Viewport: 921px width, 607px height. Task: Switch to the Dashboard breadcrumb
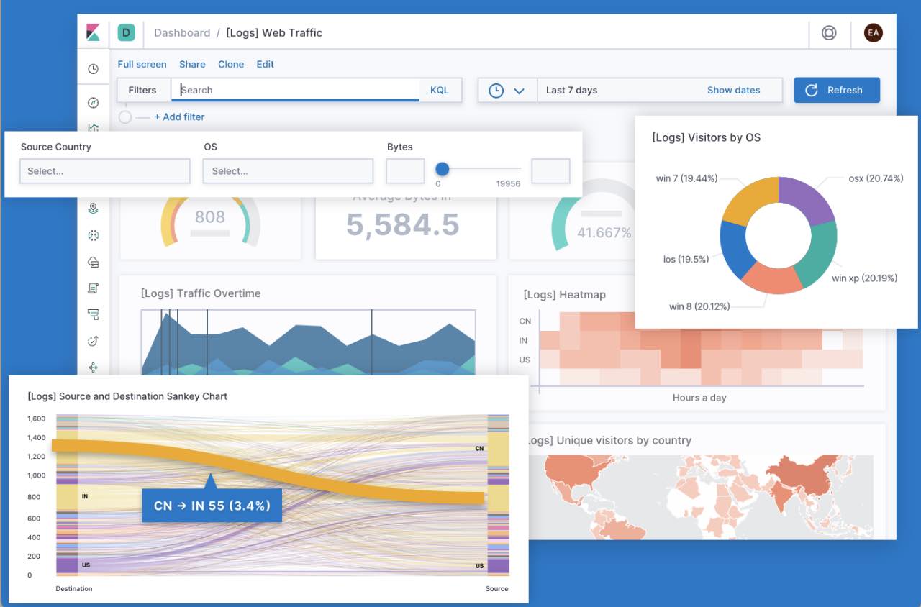(x=182, y=32)
